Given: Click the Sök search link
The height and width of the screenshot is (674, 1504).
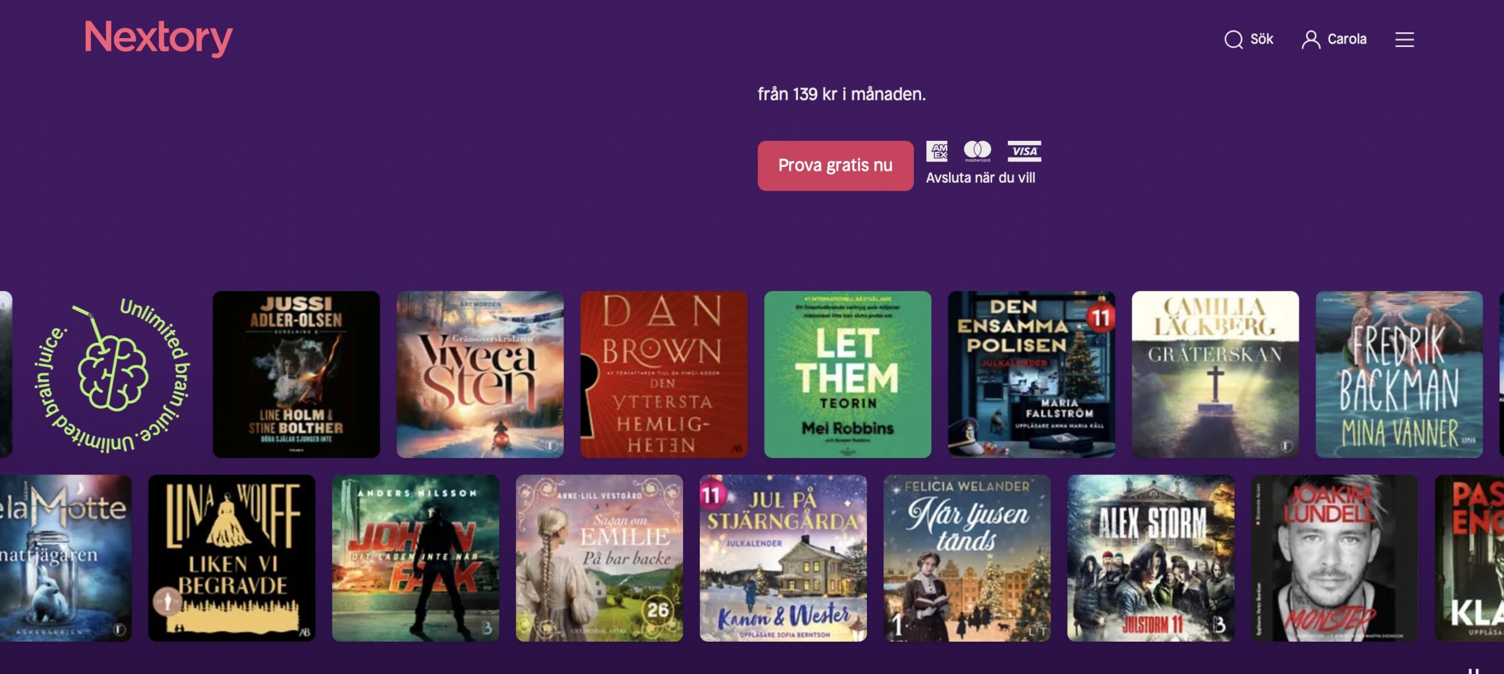Looking at the screenshot, I should tap(1261, 39).
